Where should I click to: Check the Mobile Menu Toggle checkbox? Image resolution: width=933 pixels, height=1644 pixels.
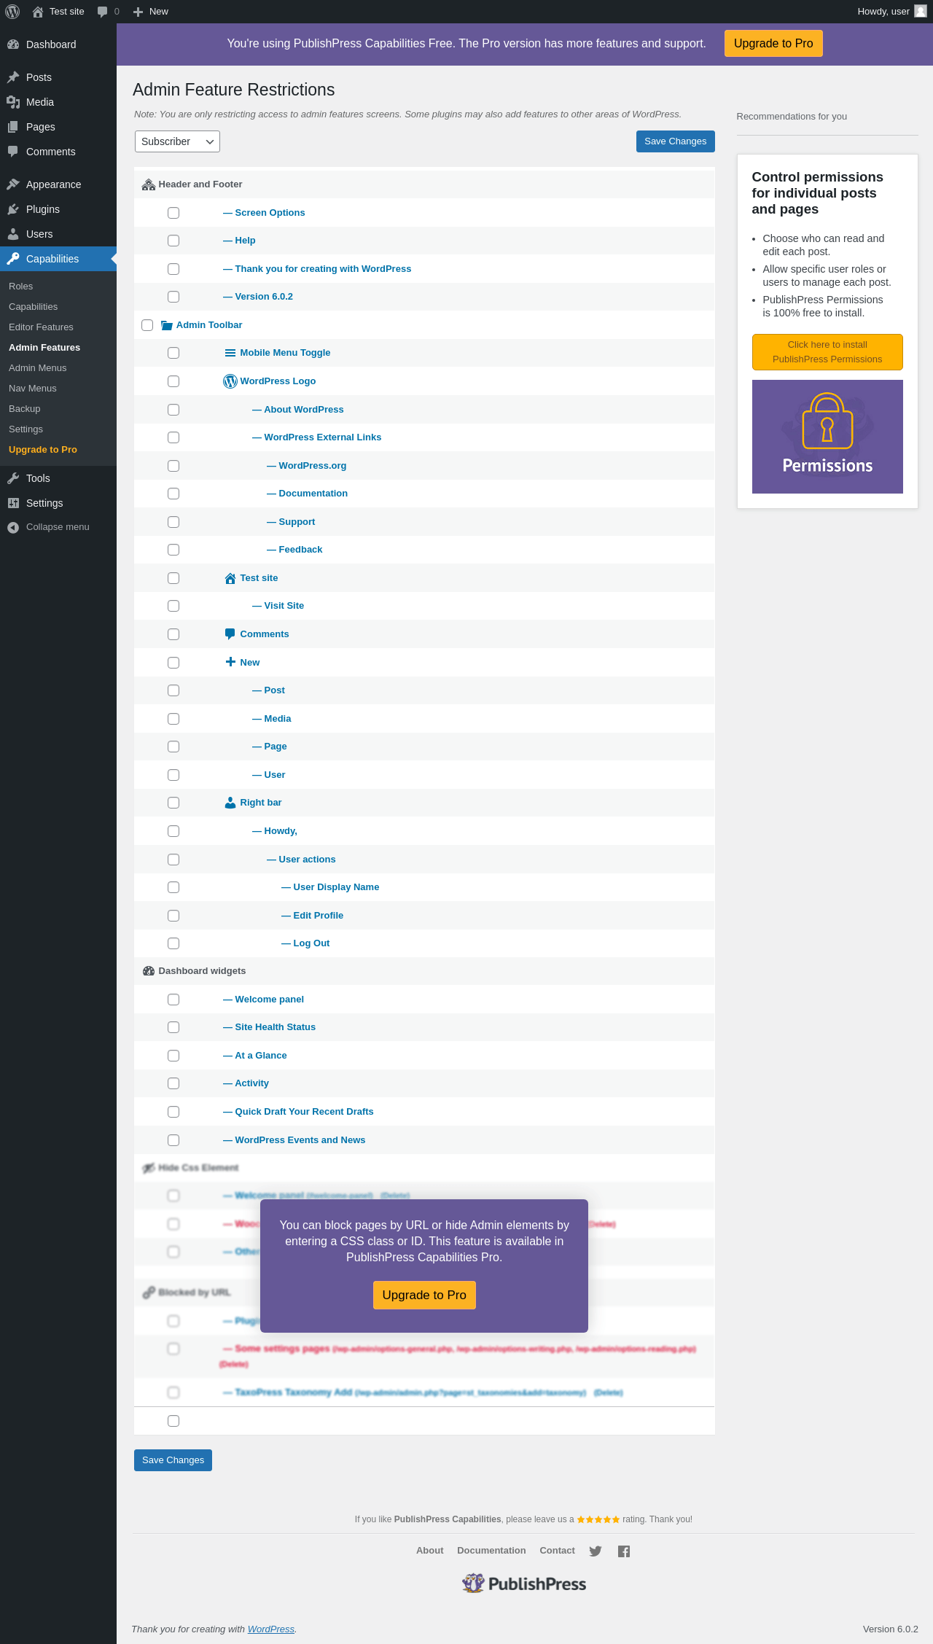pyautogui.click(x=173, y=353)
